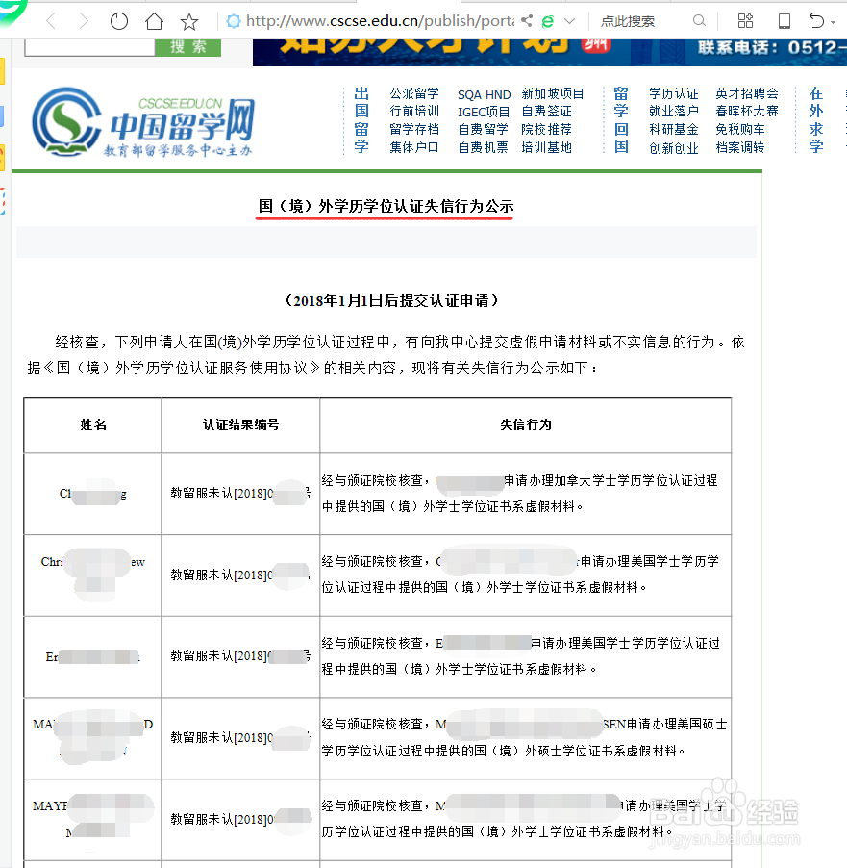Click the 档案调转 link

(x=740, y=147)
